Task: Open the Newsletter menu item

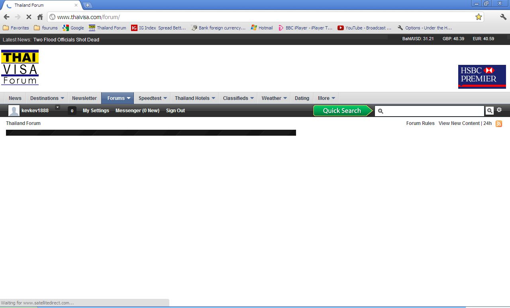Action: [84, 98]
